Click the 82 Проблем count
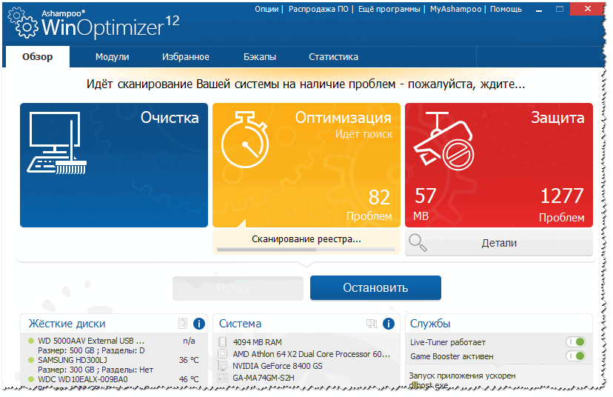613x397 pixels. click(x=369, y=205)
